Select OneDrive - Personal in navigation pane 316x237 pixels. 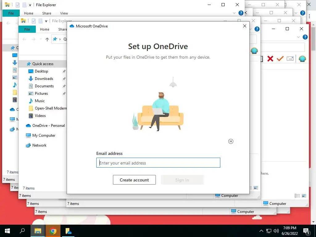(48, 126)
